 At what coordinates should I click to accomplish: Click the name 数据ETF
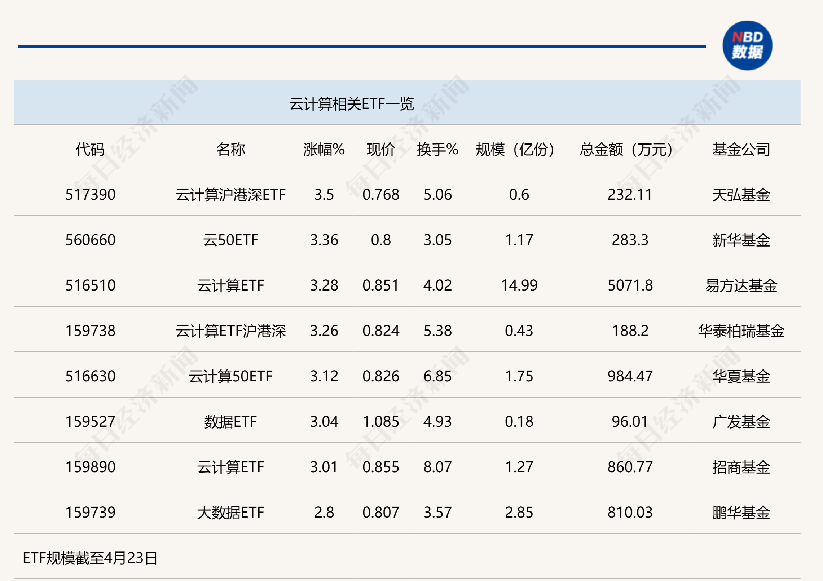230,422
